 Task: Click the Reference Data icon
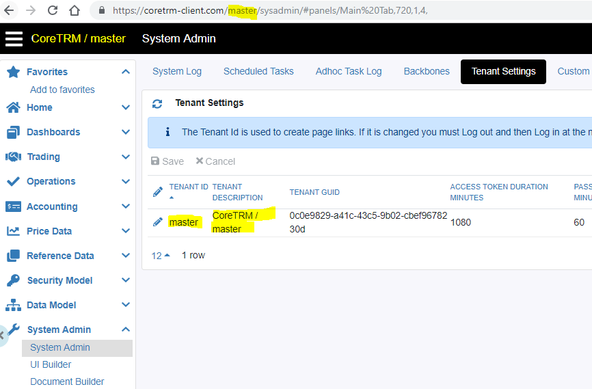point(13,256)
